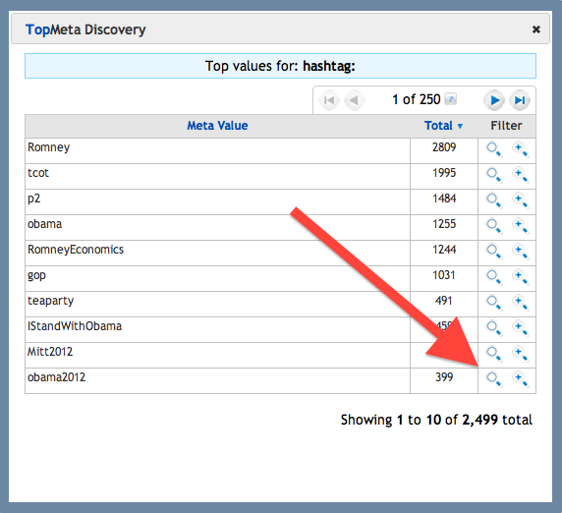The image size is (562, 513).
Task: Click the 1 of 250 page indicator
Action: click(x=417, y=99)
